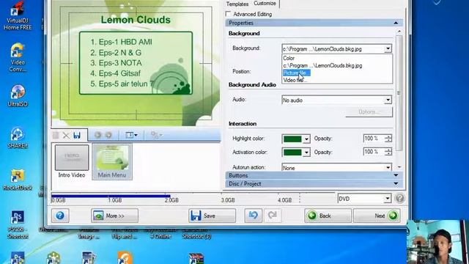Click the Lemon Clouds menu title
This screenshot has width=469, height=264.
tap(136, 20)
